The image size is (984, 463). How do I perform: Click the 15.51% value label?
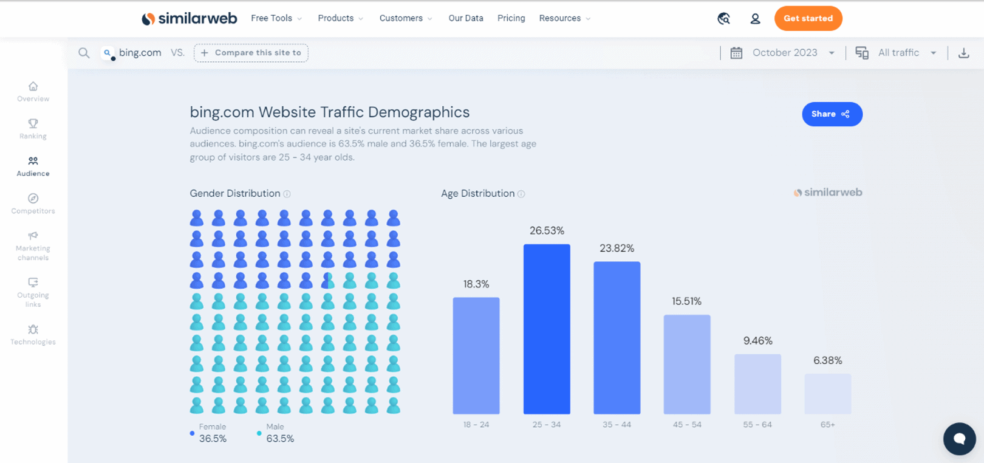pyautogui.click(x=687, y=301)
